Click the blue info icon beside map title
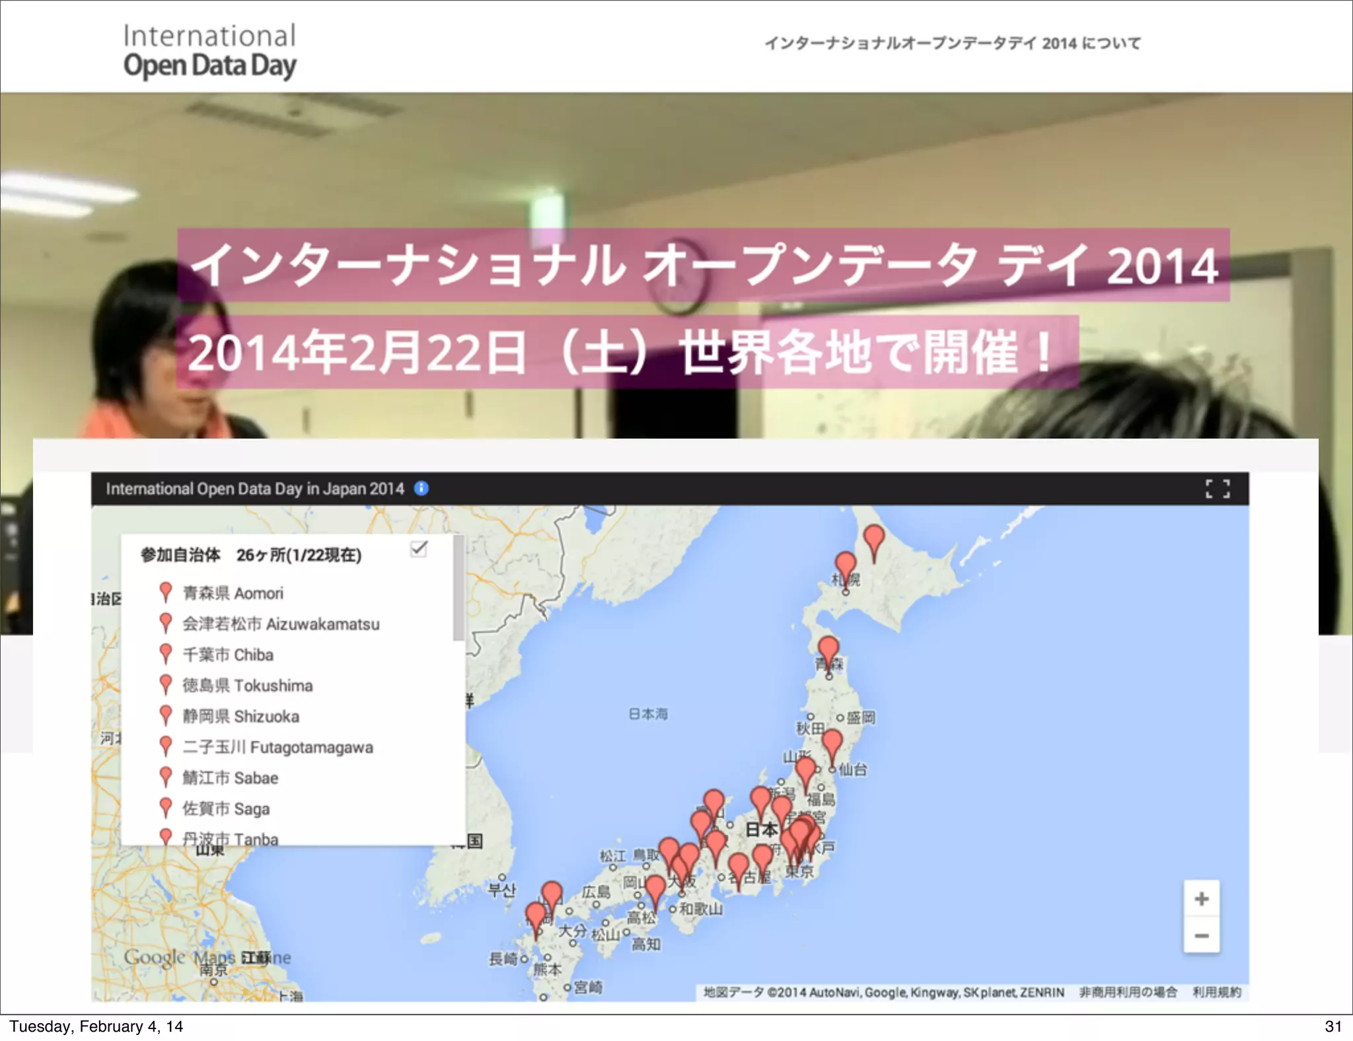 (421, 488)
